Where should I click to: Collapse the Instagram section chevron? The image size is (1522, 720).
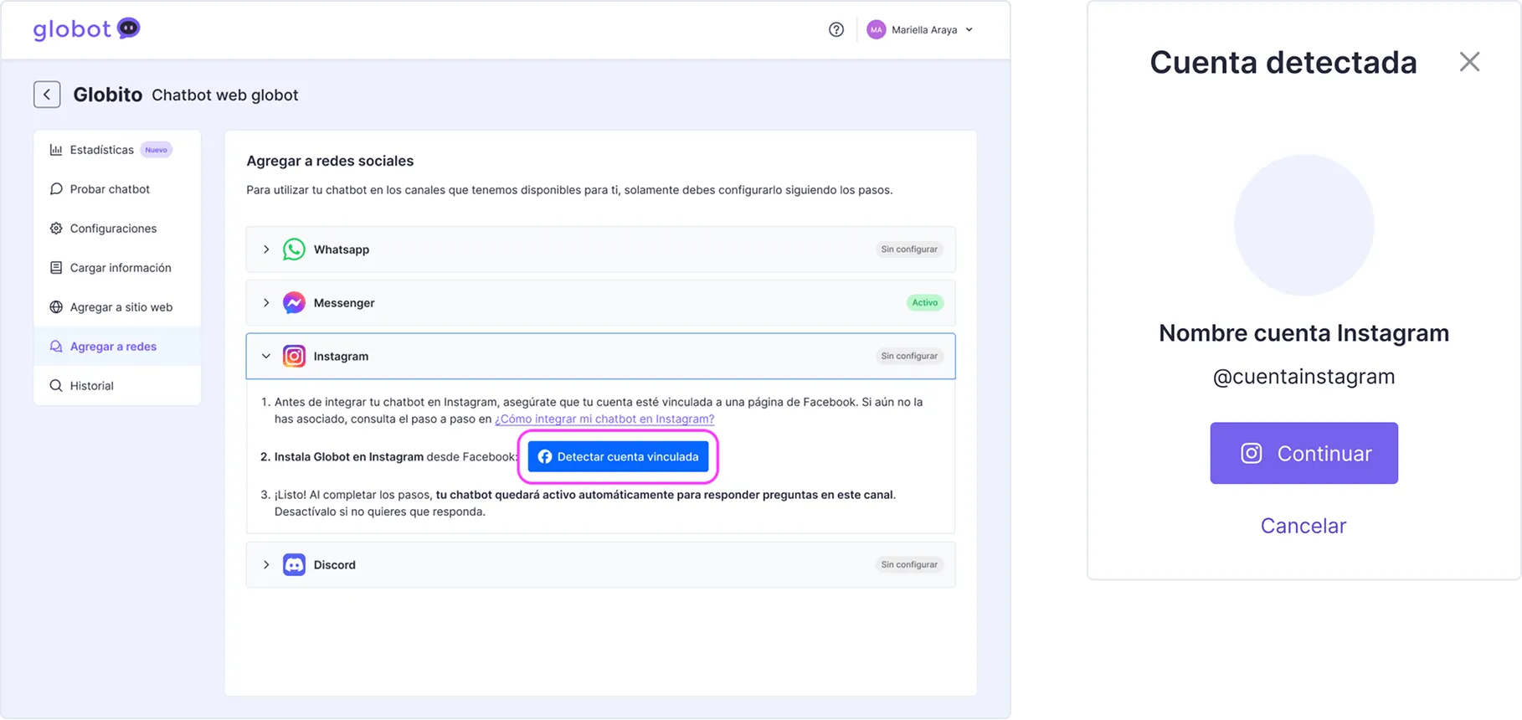click(x=266, y=357)
